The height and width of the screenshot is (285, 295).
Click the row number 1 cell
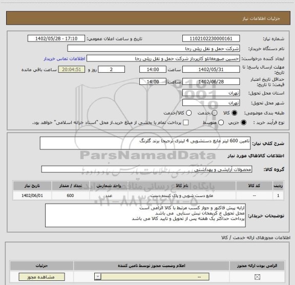point(278,195)
